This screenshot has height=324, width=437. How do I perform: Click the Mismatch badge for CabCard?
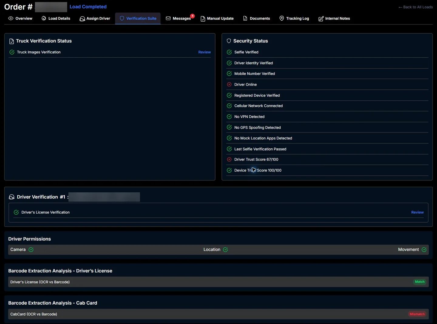click(417, 314)
